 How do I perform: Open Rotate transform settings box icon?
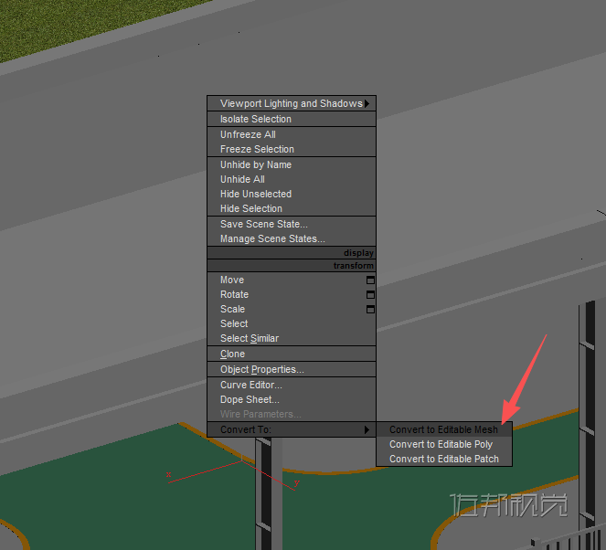[x=370, y=295]
